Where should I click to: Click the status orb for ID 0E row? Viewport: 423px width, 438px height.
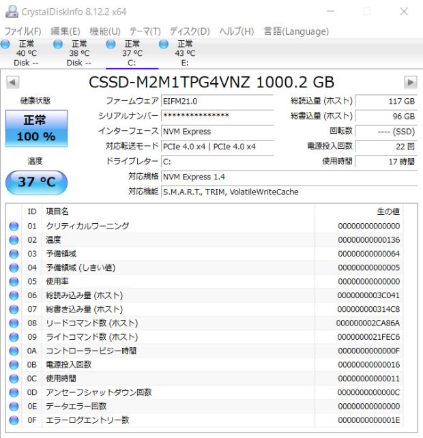pyautogui.click(x=14, y=407)
